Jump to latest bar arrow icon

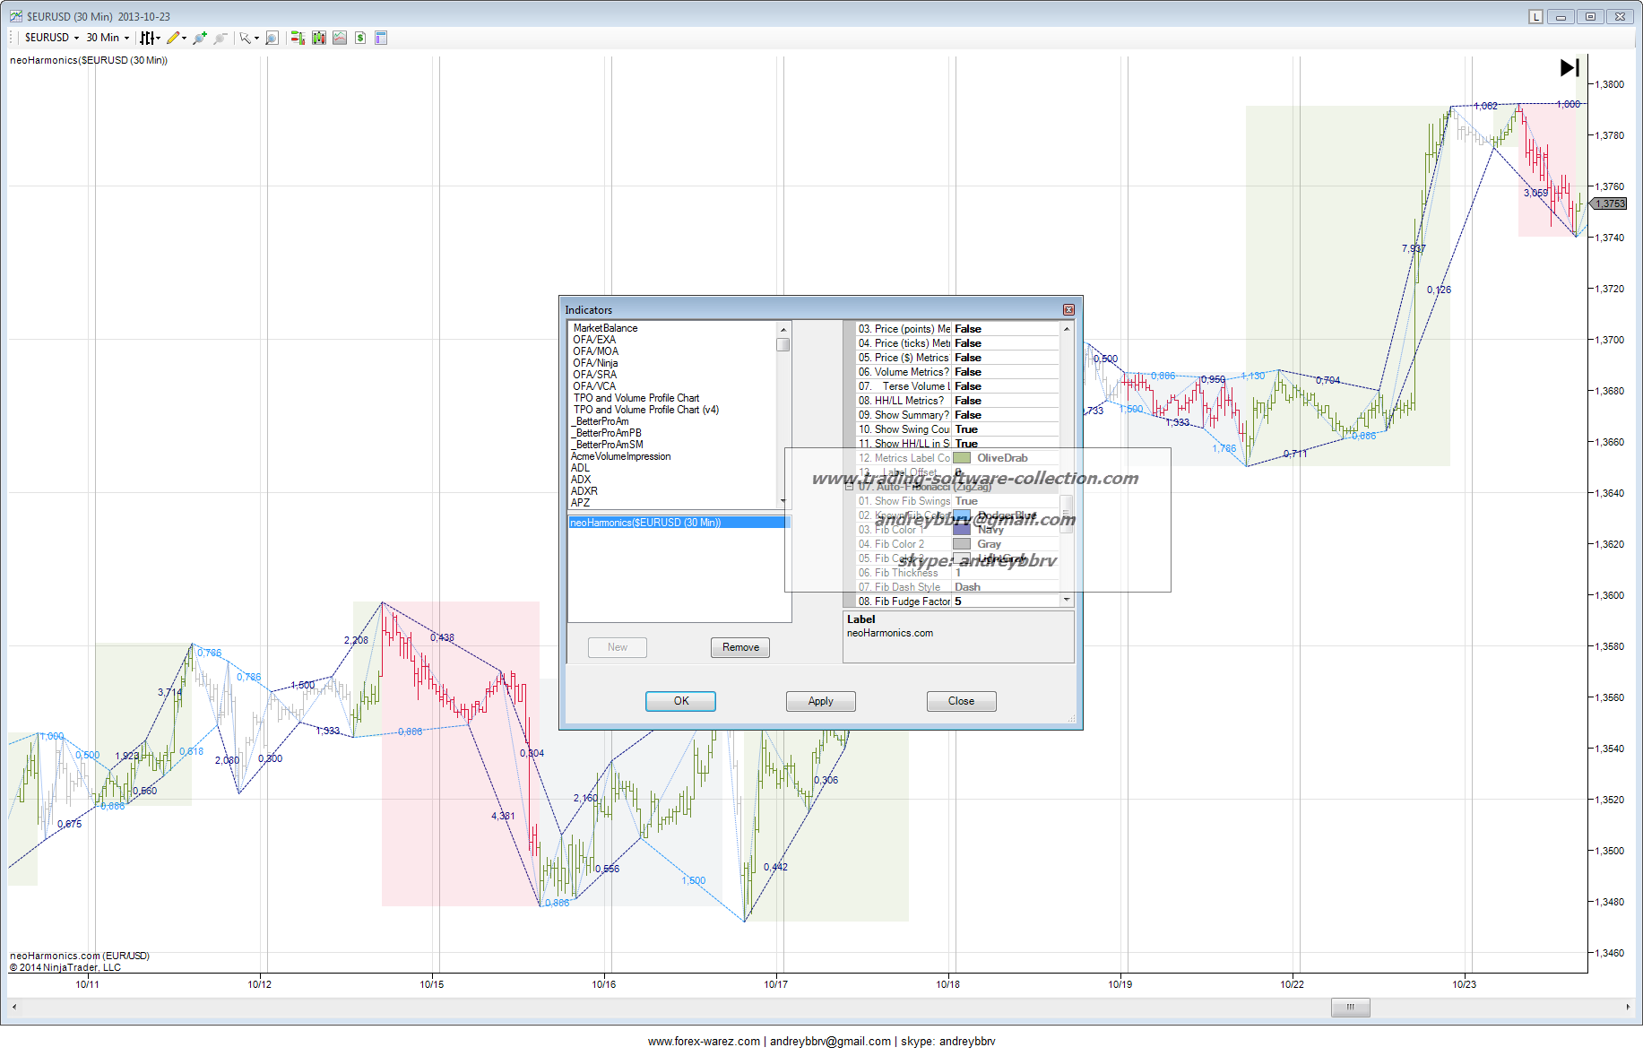click(x=1569, y=68)
